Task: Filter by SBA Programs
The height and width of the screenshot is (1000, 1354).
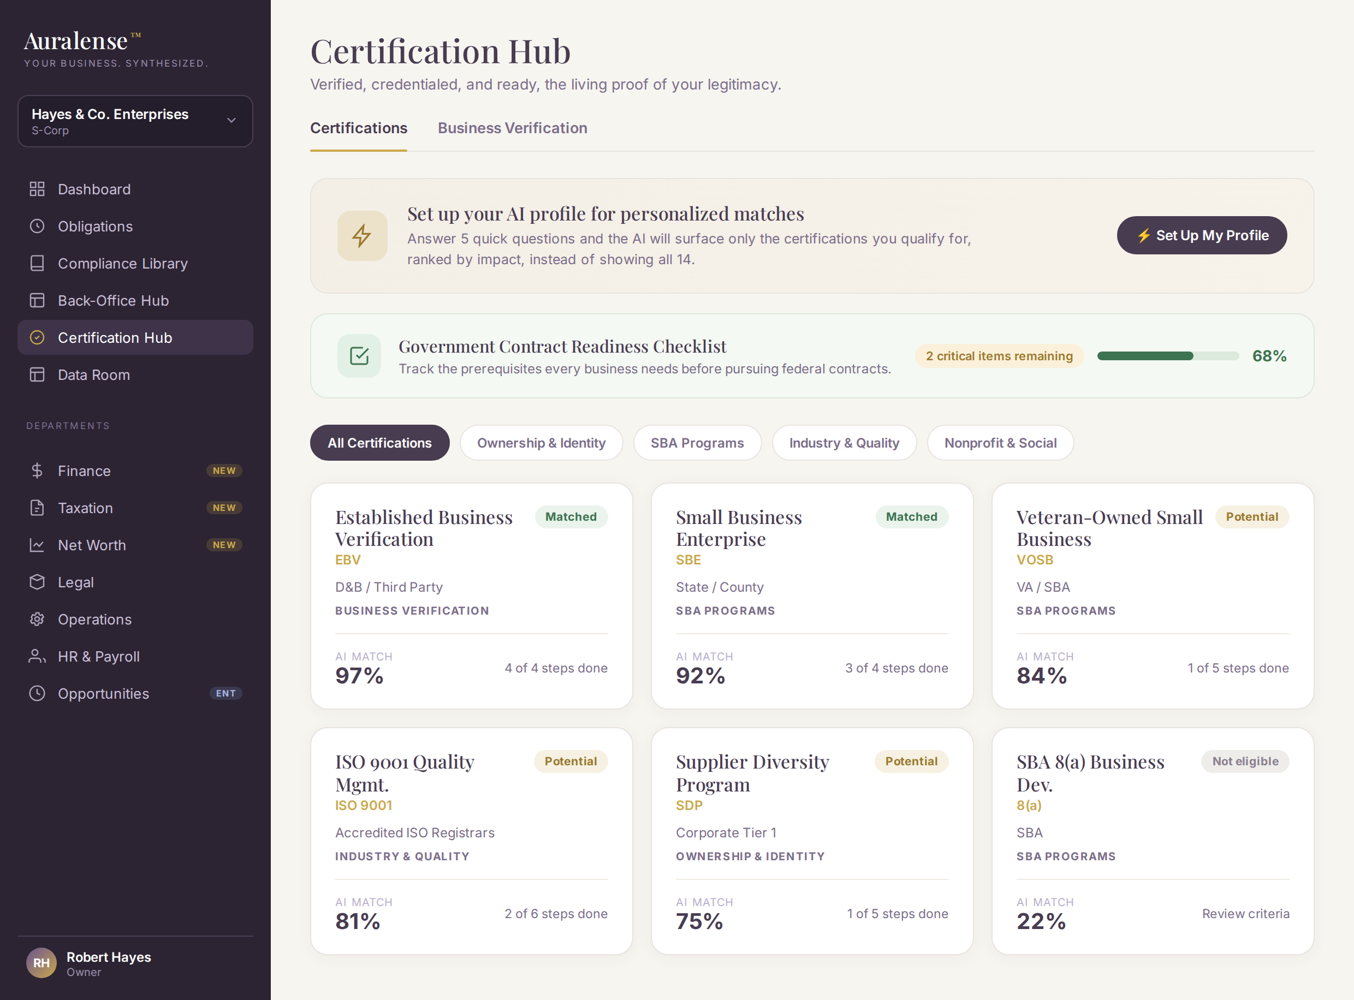Action: tap(697, 443)
